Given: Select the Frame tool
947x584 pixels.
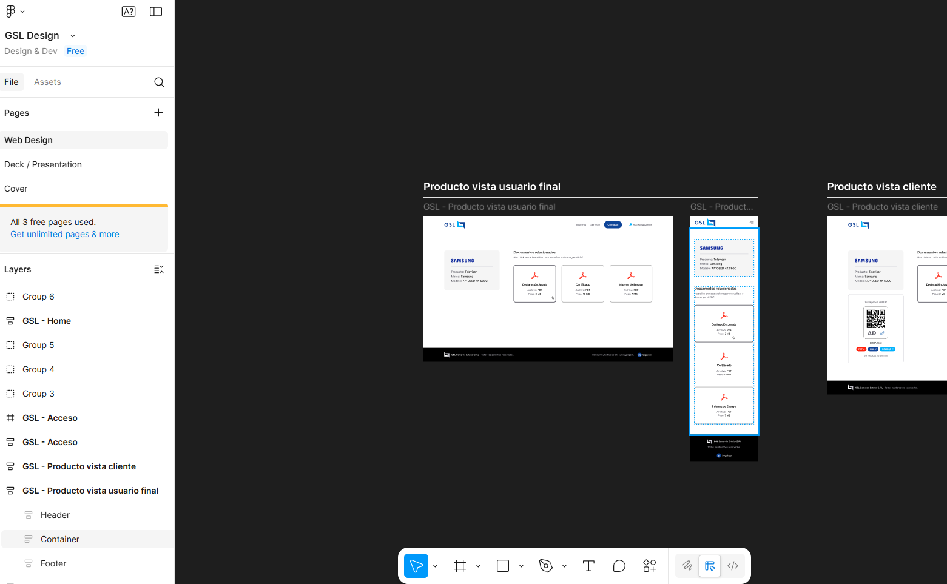Looking at the screenshot, I should click(460, 566).
